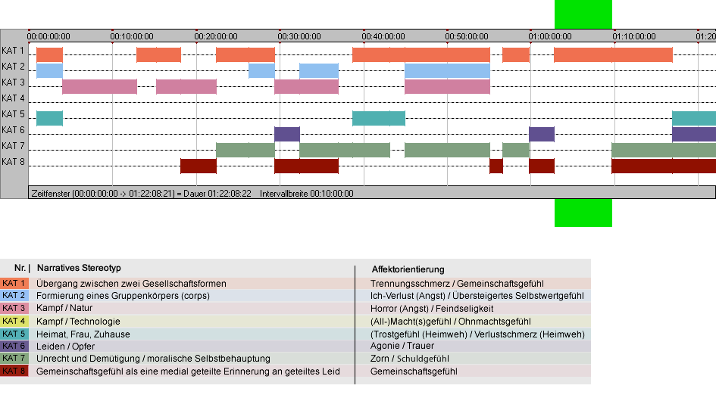Click the light blue KAT 2 legend swatch
The image size is (716, 401).
[14, 296]
